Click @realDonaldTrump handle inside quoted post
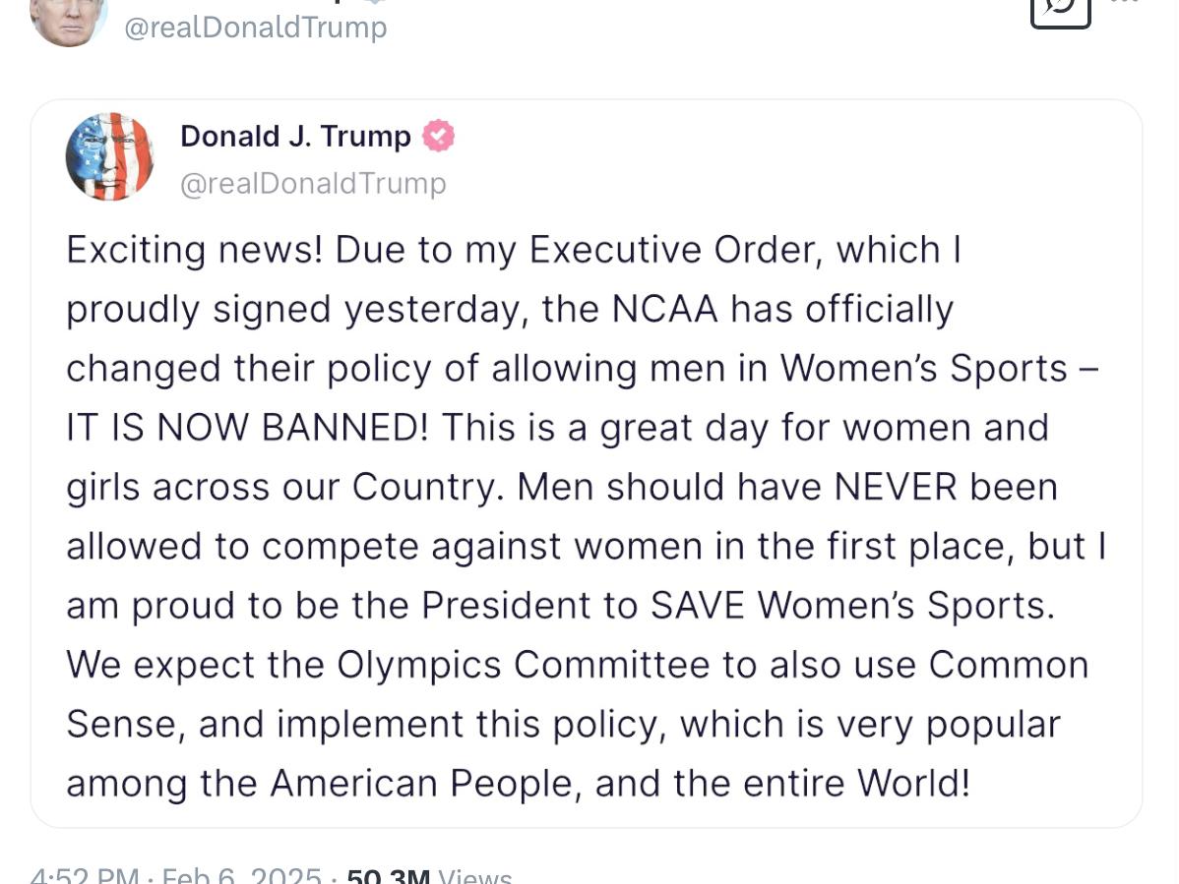This screenshot has height=884, width=1179. pos(313,184)
